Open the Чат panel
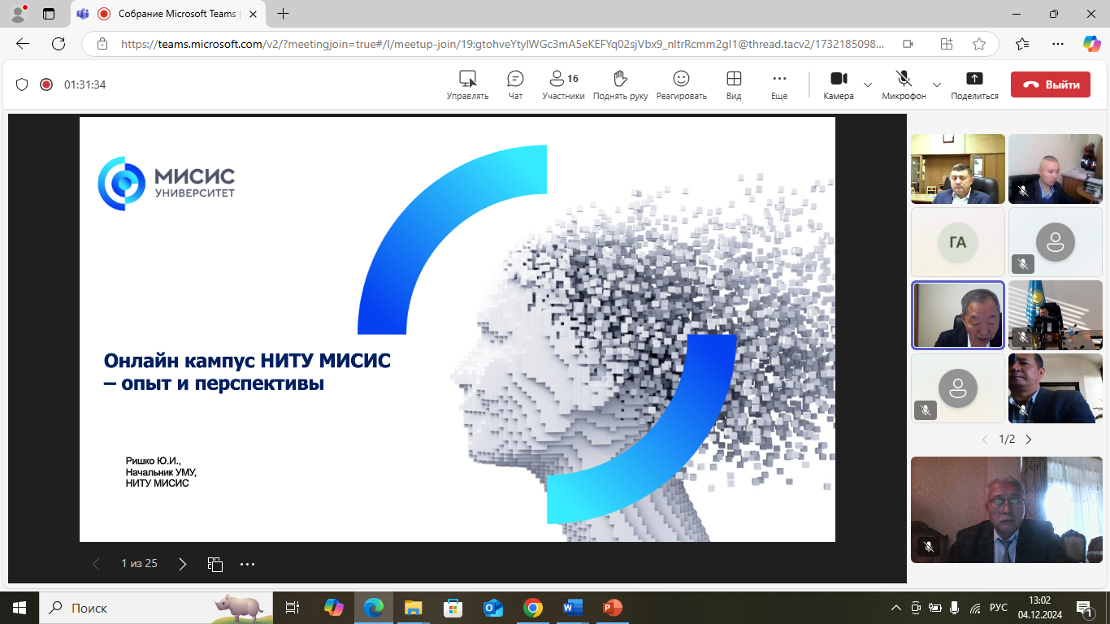 (x=515, y=84)
